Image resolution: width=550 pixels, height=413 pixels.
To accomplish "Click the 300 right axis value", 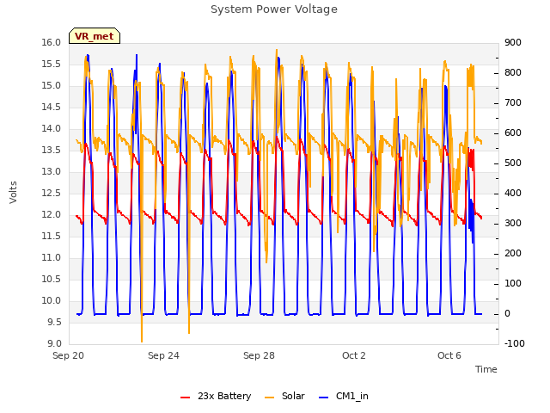I will (x=513, y=224).
